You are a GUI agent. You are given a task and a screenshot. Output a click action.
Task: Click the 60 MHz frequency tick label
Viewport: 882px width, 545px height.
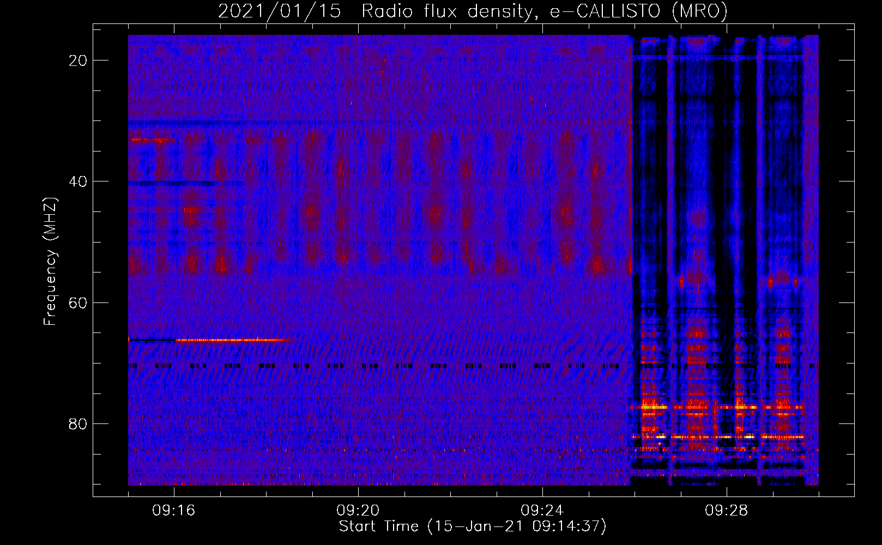pyautogui.click(x=78, y=302)
